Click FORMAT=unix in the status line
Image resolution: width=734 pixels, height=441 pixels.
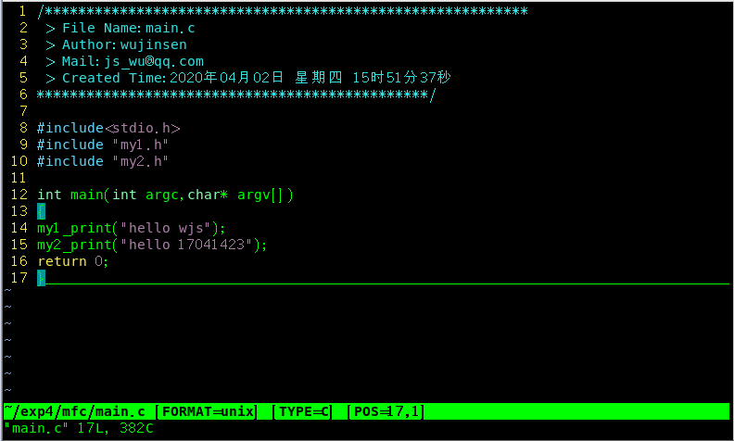(209, 411)
